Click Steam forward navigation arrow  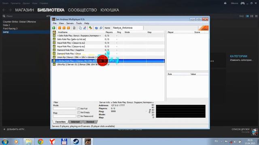click(x=10, y=10)
